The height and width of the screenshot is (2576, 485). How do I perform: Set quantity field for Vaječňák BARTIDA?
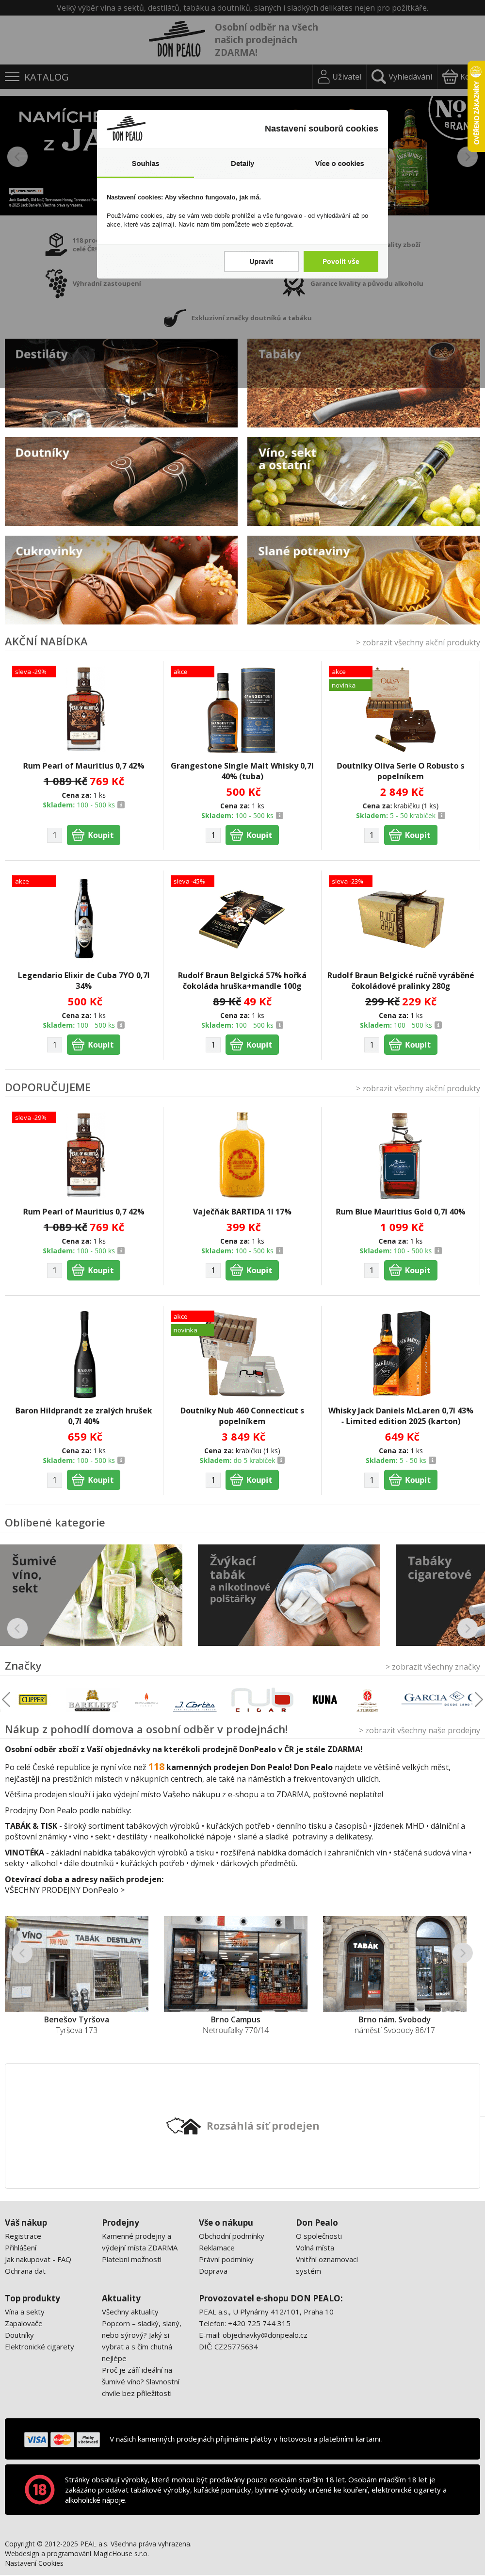tap(213, 1270)
